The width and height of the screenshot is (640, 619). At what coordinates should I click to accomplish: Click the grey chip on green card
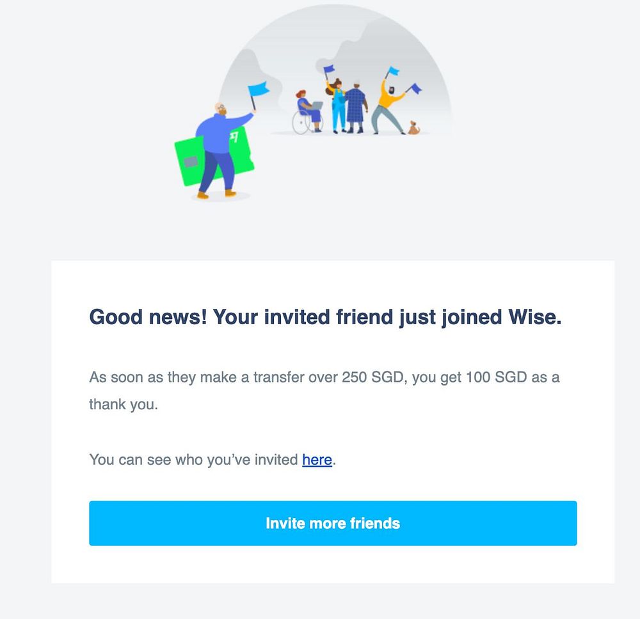coord(191,162)
